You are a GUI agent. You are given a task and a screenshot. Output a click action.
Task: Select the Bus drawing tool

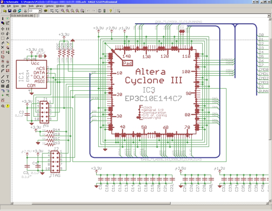pyautogui.click(x=3, y=91)
